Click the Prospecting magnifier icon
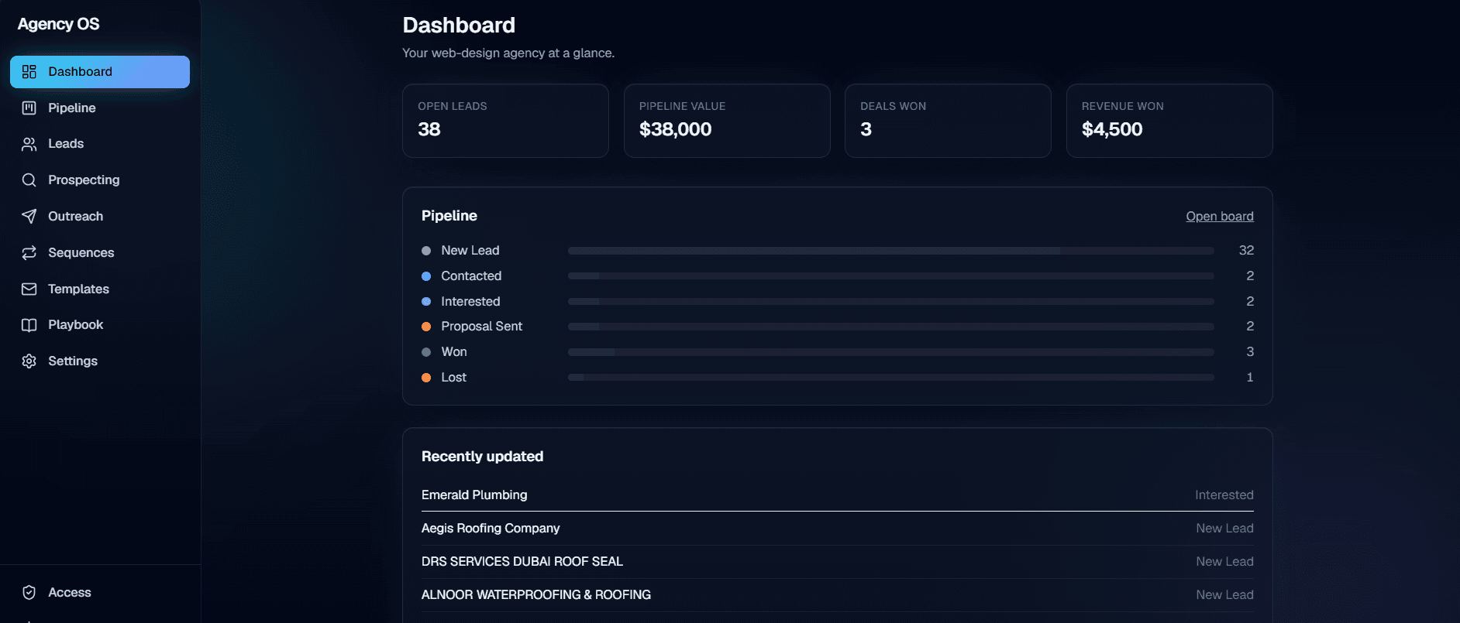Screen dimensions: 1460x623 coord(29,180)
